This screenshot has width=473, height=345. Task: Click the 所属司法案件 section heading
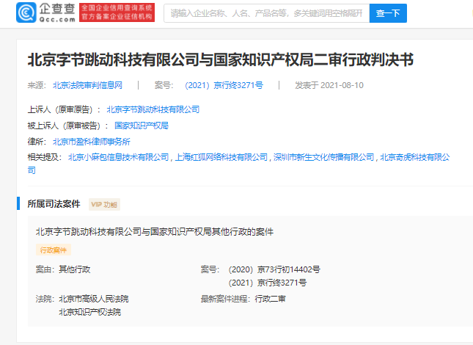click(54, 204)
